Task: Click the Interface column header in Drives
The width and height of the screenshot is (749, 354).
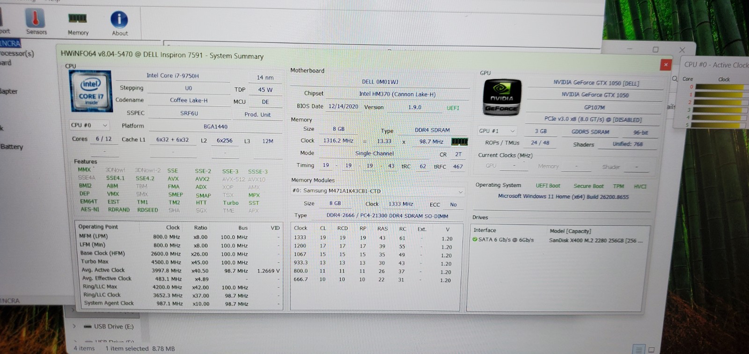Action: tap(485, 230)
